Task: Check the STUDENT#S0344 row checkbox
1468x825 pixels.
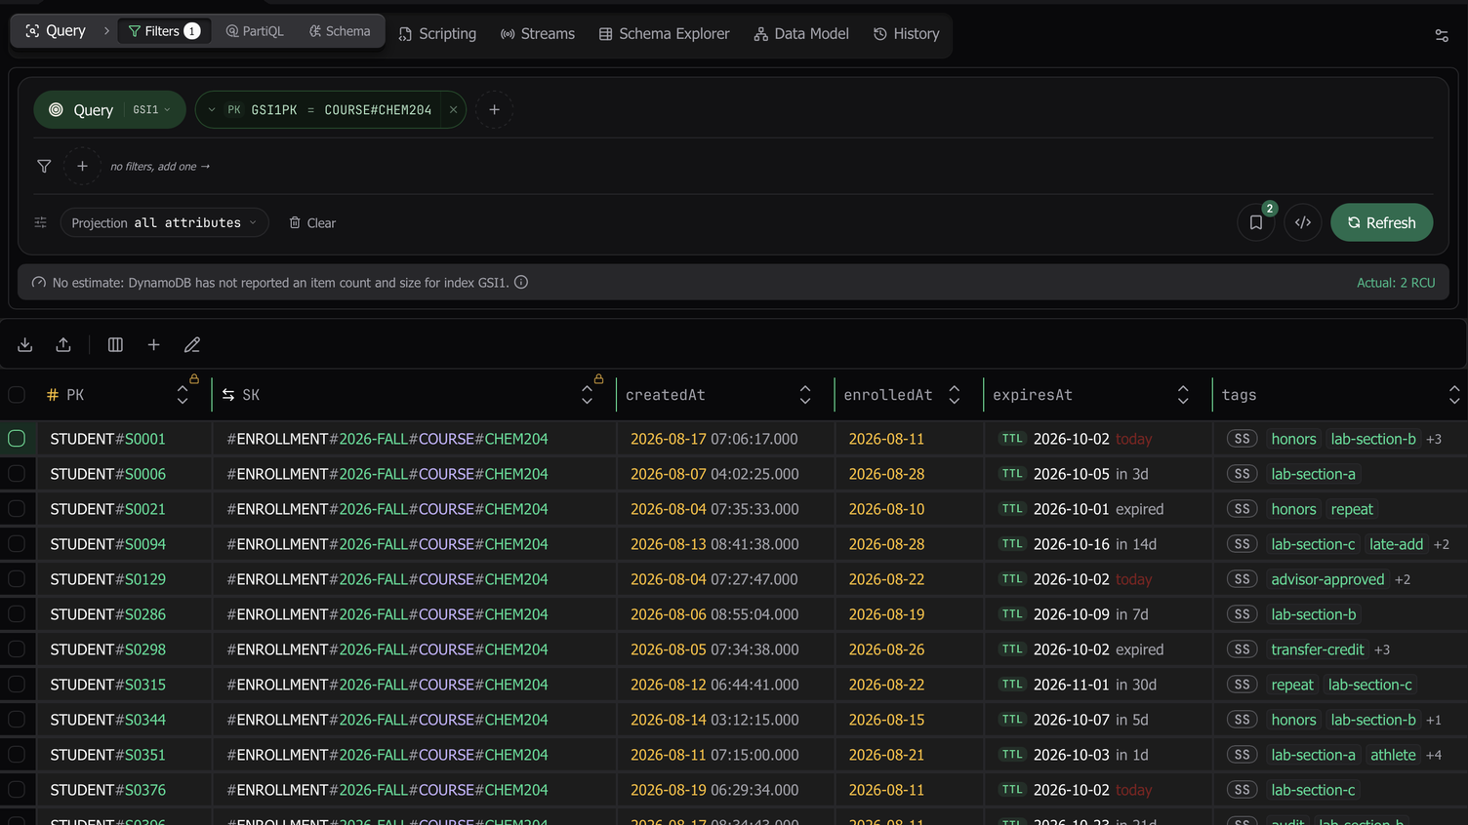Action: tap(17, 720)
